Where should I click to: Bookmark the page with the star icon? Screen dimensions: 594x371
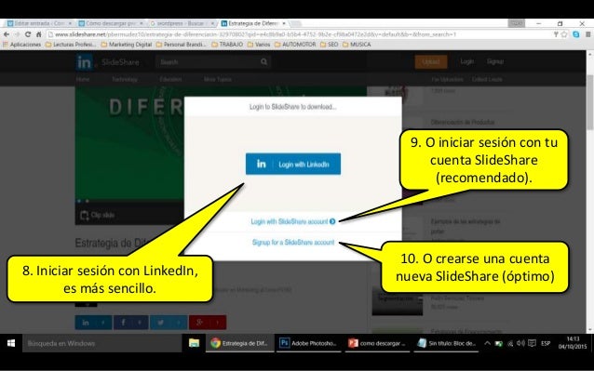(564, 34)
